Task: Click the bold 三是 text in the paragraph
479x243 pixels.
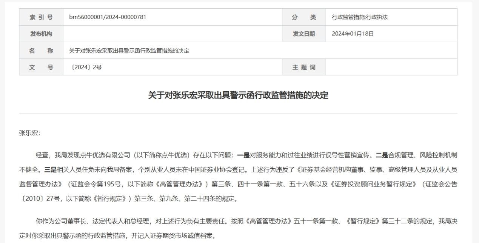Action: point(51,169)
